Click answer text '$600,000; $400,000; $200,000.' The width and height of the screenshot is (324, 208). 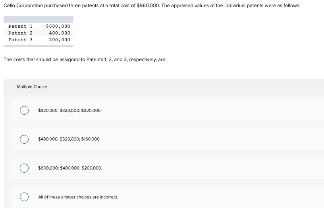pos(70,168)
